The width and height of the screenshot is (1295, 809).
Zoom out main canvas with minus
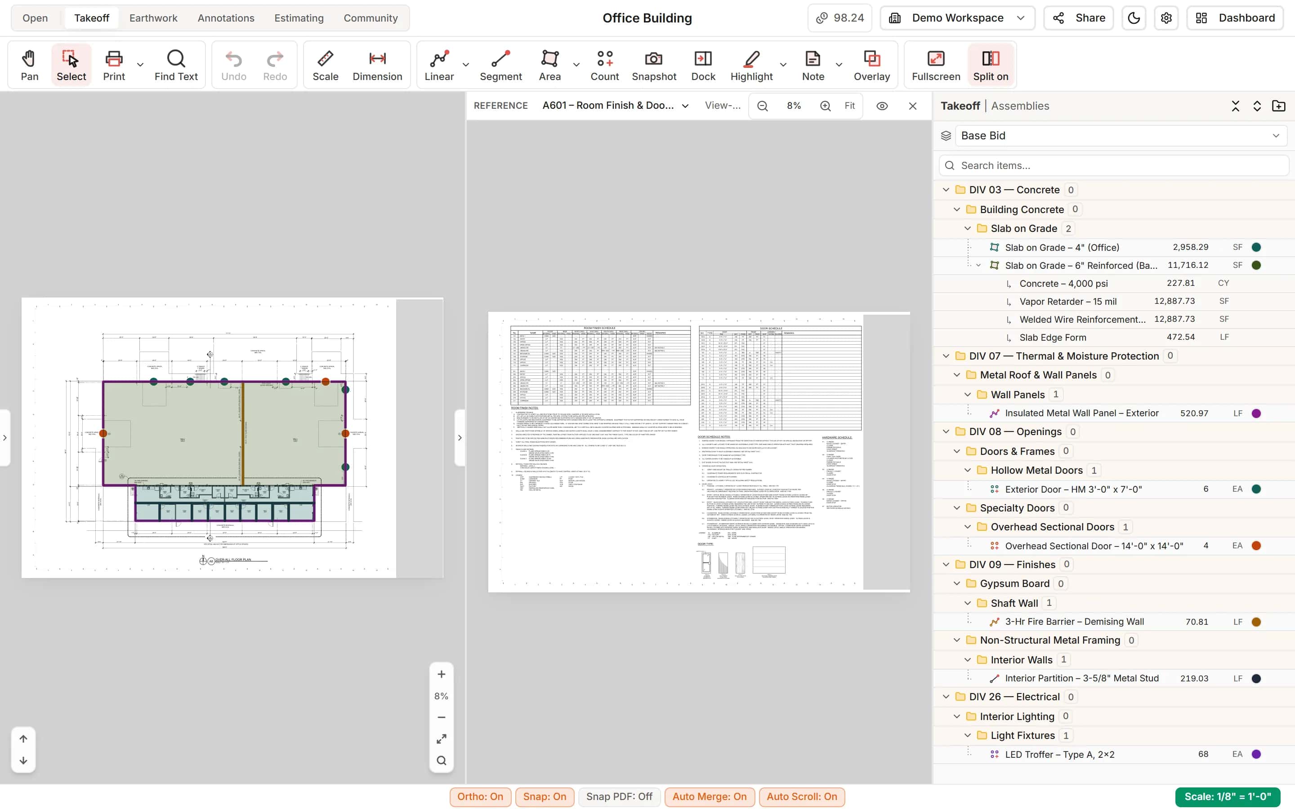[x=442, y=717]
